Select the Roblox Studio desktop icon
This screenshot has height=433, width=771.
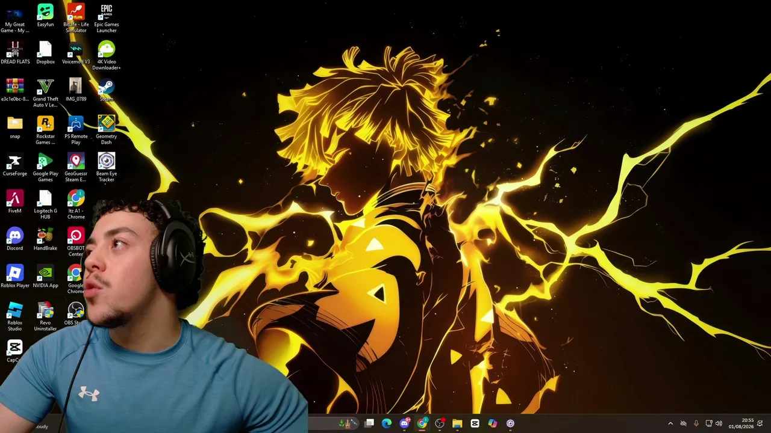pyautogui.click(x=14, y=316)
